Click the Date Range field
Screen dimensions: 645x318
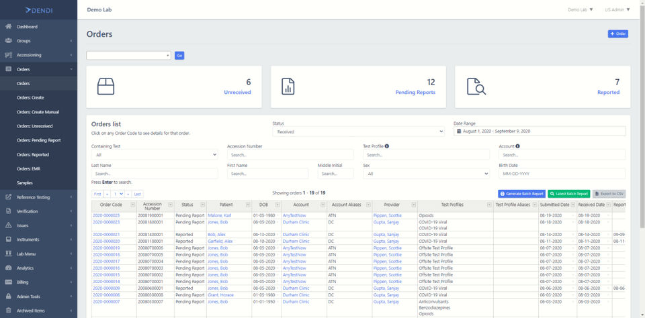click(x=540, y=131)
